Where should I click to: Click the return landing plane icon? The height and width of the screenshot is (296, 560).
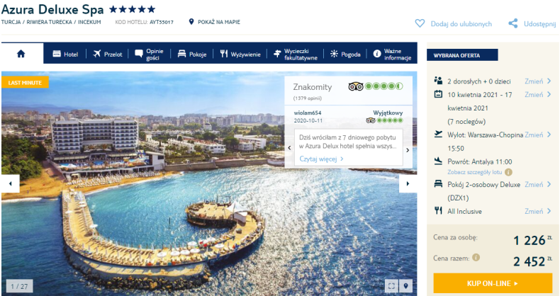coord(438,161)
